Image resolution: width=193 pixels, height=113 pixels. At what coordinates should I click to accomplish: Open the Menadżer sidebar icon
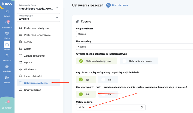click(7, 56)
